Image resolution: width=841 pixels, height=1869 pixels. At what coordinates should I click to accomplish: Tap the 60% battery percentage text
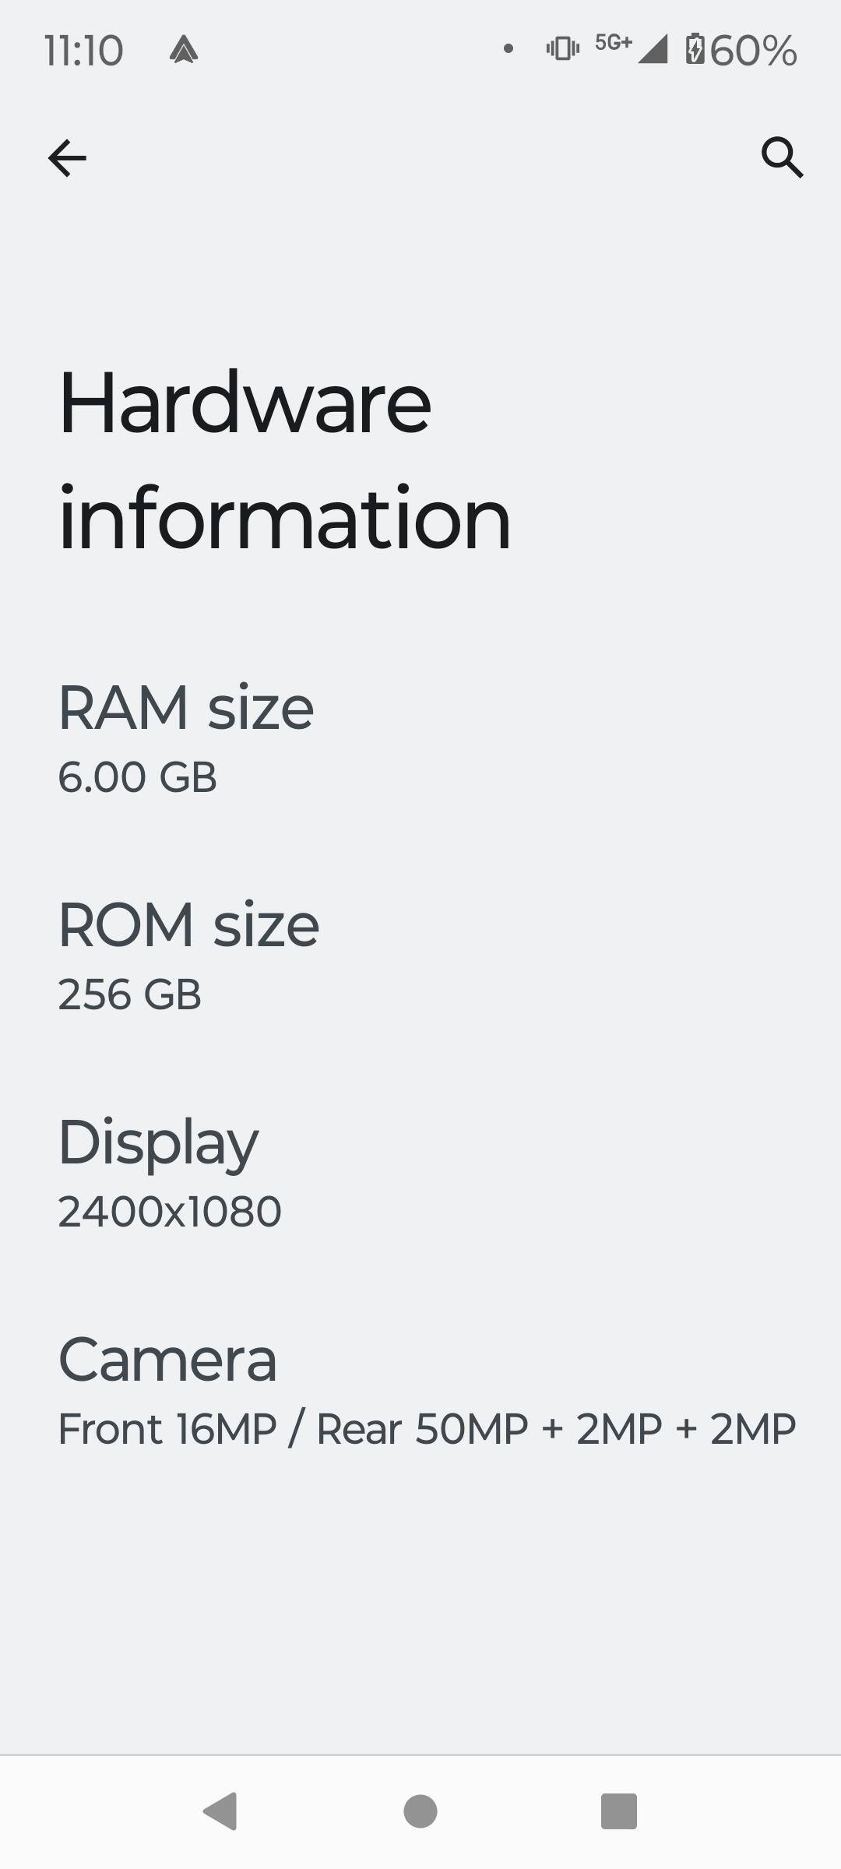click(753, 51)
